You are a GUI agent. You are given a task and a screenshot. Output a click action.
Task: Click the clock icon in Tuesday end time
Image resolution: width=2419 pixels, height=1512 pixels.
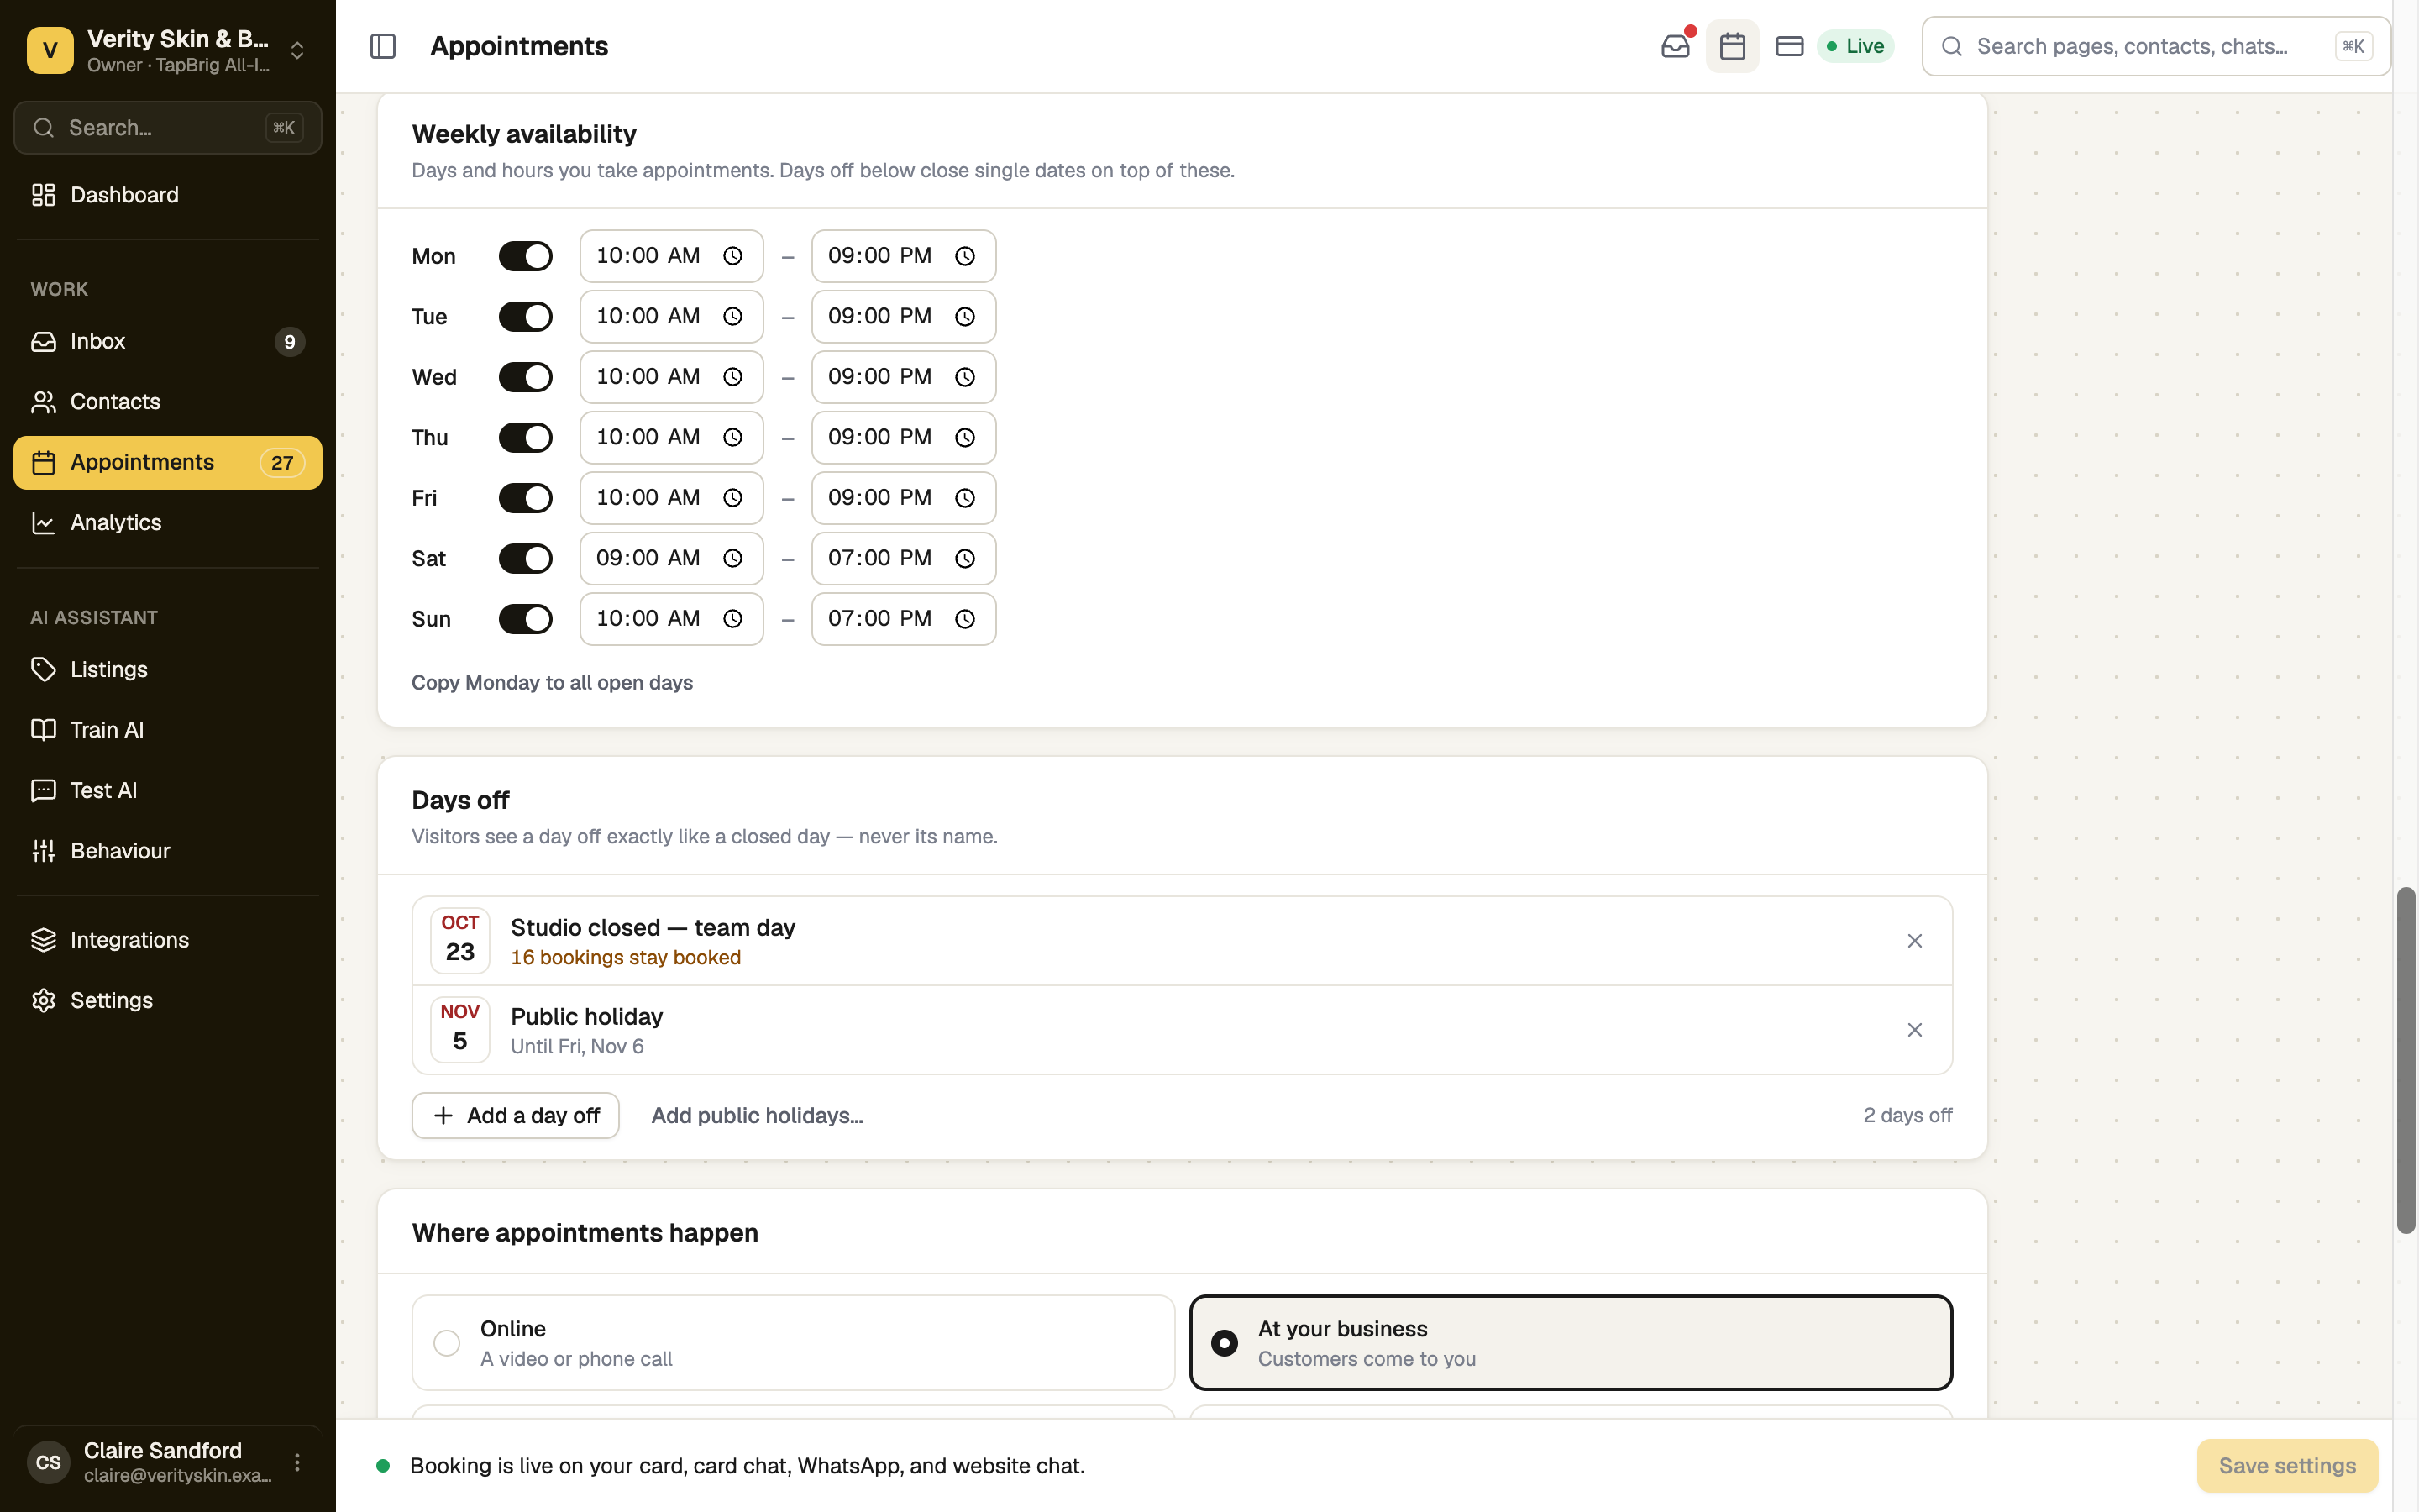pyautogui.click(x=964, y=317)
